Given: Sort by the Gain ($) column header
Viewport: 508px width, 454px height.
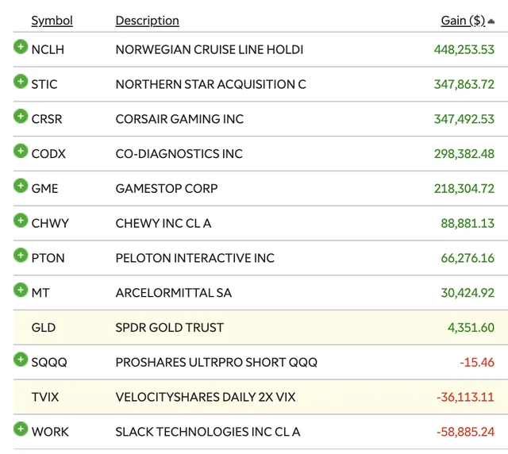Looking at the screenshot, I should [463, 21].
